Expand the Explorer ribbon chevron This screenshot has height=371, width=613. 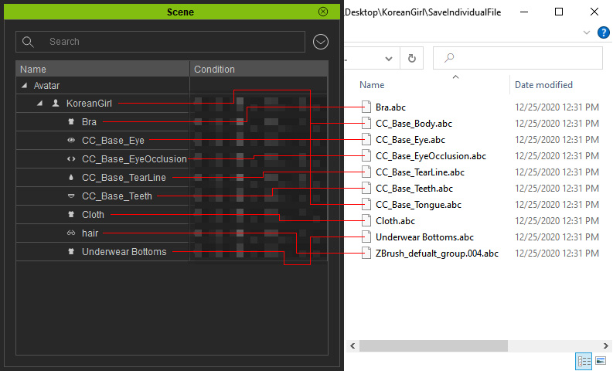point(587,32)
